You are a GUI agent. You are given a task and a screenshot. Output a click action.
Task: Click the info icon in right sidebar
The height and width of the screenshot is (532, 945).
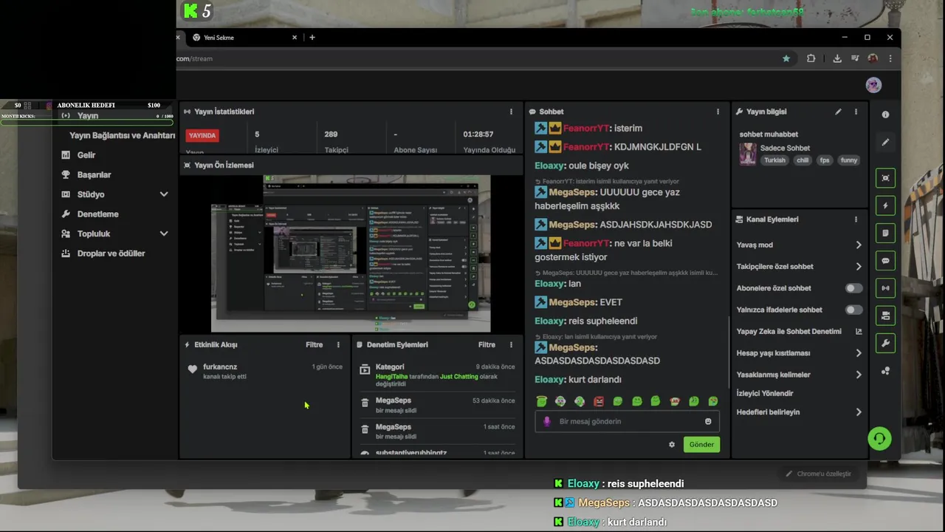coord(885,115)
